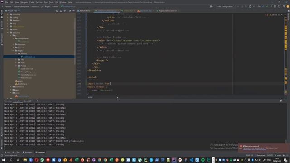Click the Git commit green checkmark
Image resolution: width=290 pixels, height=163 pixels.
coord(267,6)
